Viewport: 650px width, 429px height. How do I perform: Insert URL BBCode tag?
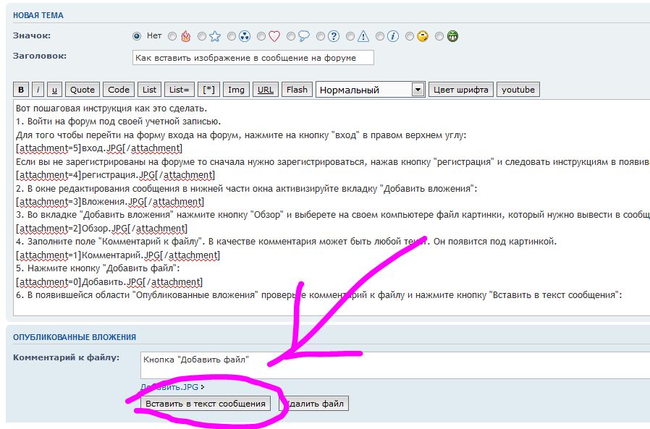click(x=266, y=90)
